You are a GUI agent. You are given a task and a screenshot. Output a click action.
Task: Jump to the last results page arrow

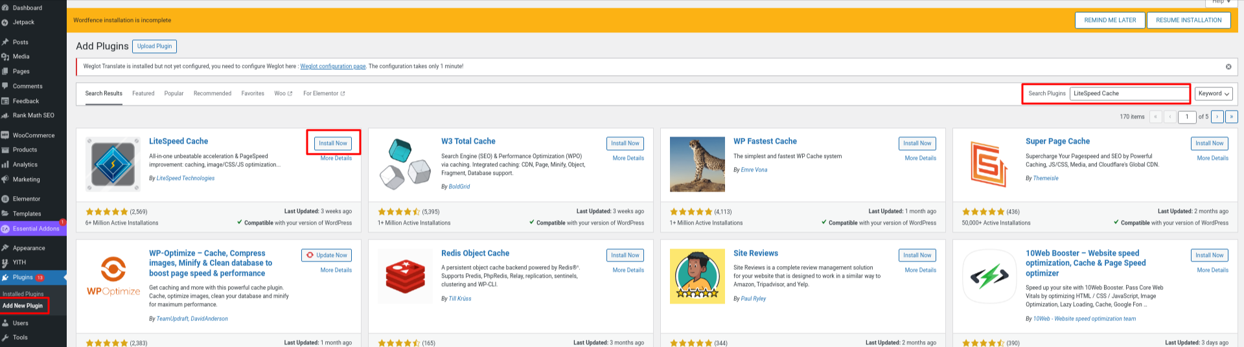coord(1232,117)
